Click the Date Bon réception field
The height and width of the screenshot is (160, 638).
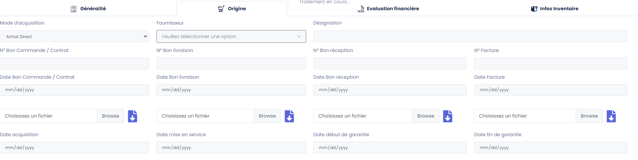[x=390, y=90]
